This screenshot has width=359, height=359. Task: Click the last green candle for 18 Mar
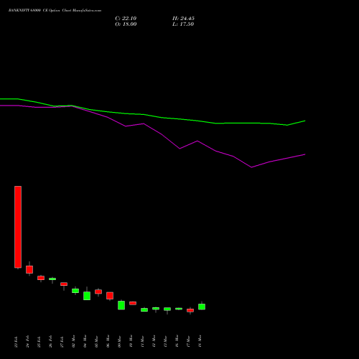[x=202, y=307]
